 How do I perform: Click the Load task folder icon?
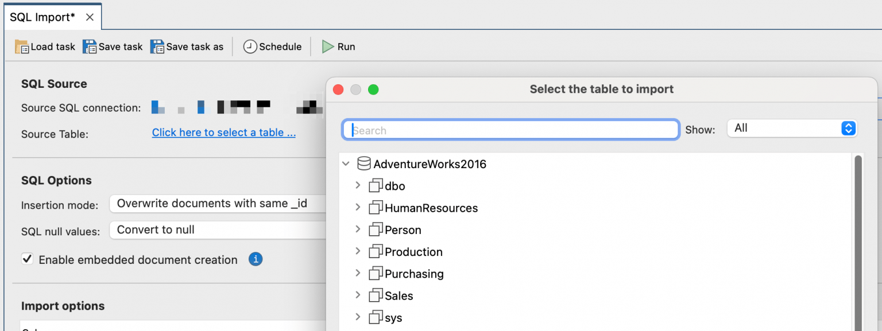(22, 47)
